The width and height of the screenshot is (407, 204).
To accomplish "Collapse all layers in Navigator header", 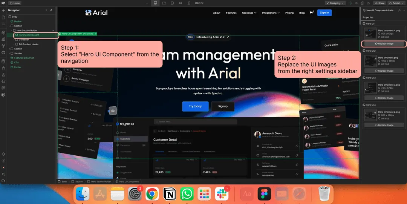I will click(x=46, y=11).
